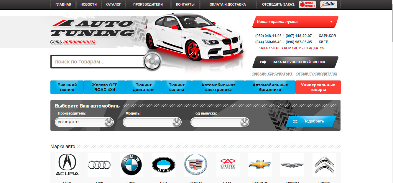The height and width of the screenshot is (183, 393).
Task: Open Новости in top menu
Action: click(88, 4)
